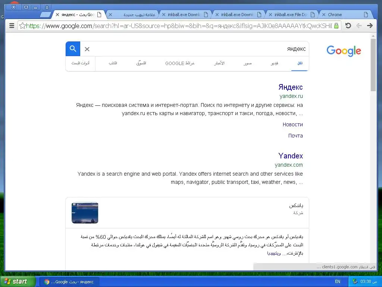The width and height of the screenshot is (382, 287).
Task: Open the Новости sitelink
Action: [x=292, y=124]
